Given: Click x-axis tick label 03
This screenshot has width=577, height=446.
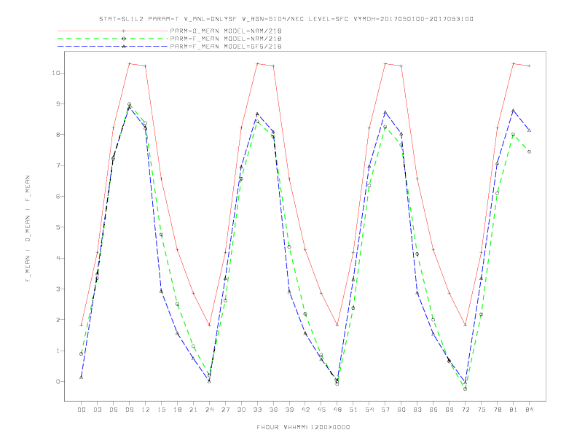Looking at the screenshot, I should pyautogui.click(x=97, y=410).
